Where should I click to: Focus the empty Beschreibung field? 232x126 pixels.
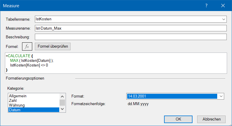(130, 37)
